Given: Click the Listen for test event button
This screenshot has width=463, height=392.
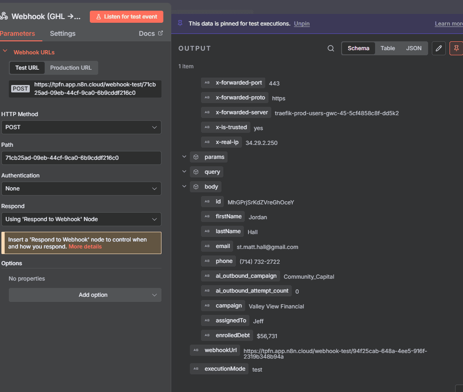Looking at the screenshot, I should [x=127, y=17].
